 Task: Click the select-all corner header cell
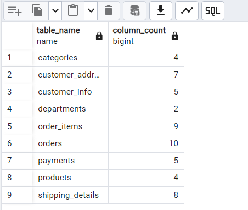point(17,36)
